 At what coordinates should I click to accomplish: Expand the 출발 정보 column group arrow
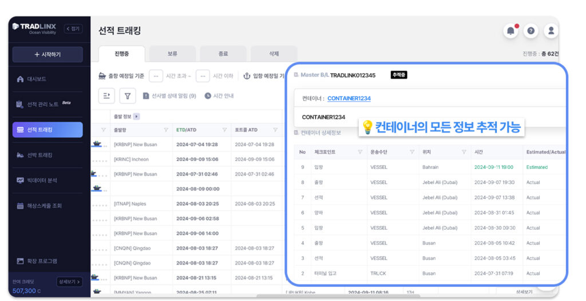click(x=136, y=117)
